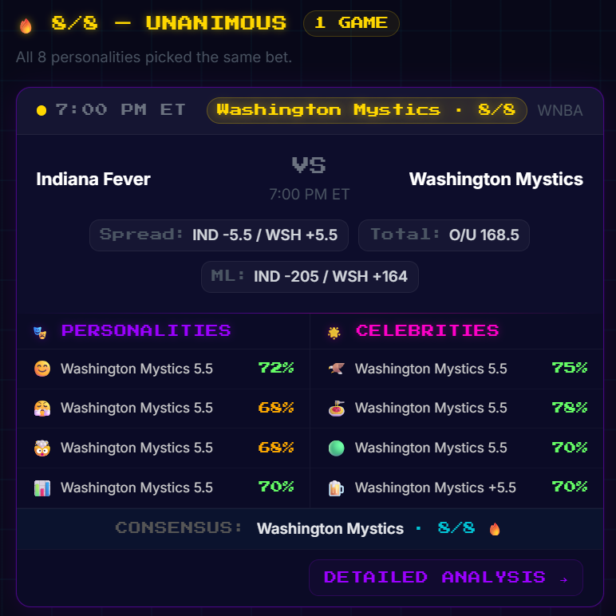
Task: Click the pick text in the 78% row
Action: pyautogui.click(x=431, y=408)
